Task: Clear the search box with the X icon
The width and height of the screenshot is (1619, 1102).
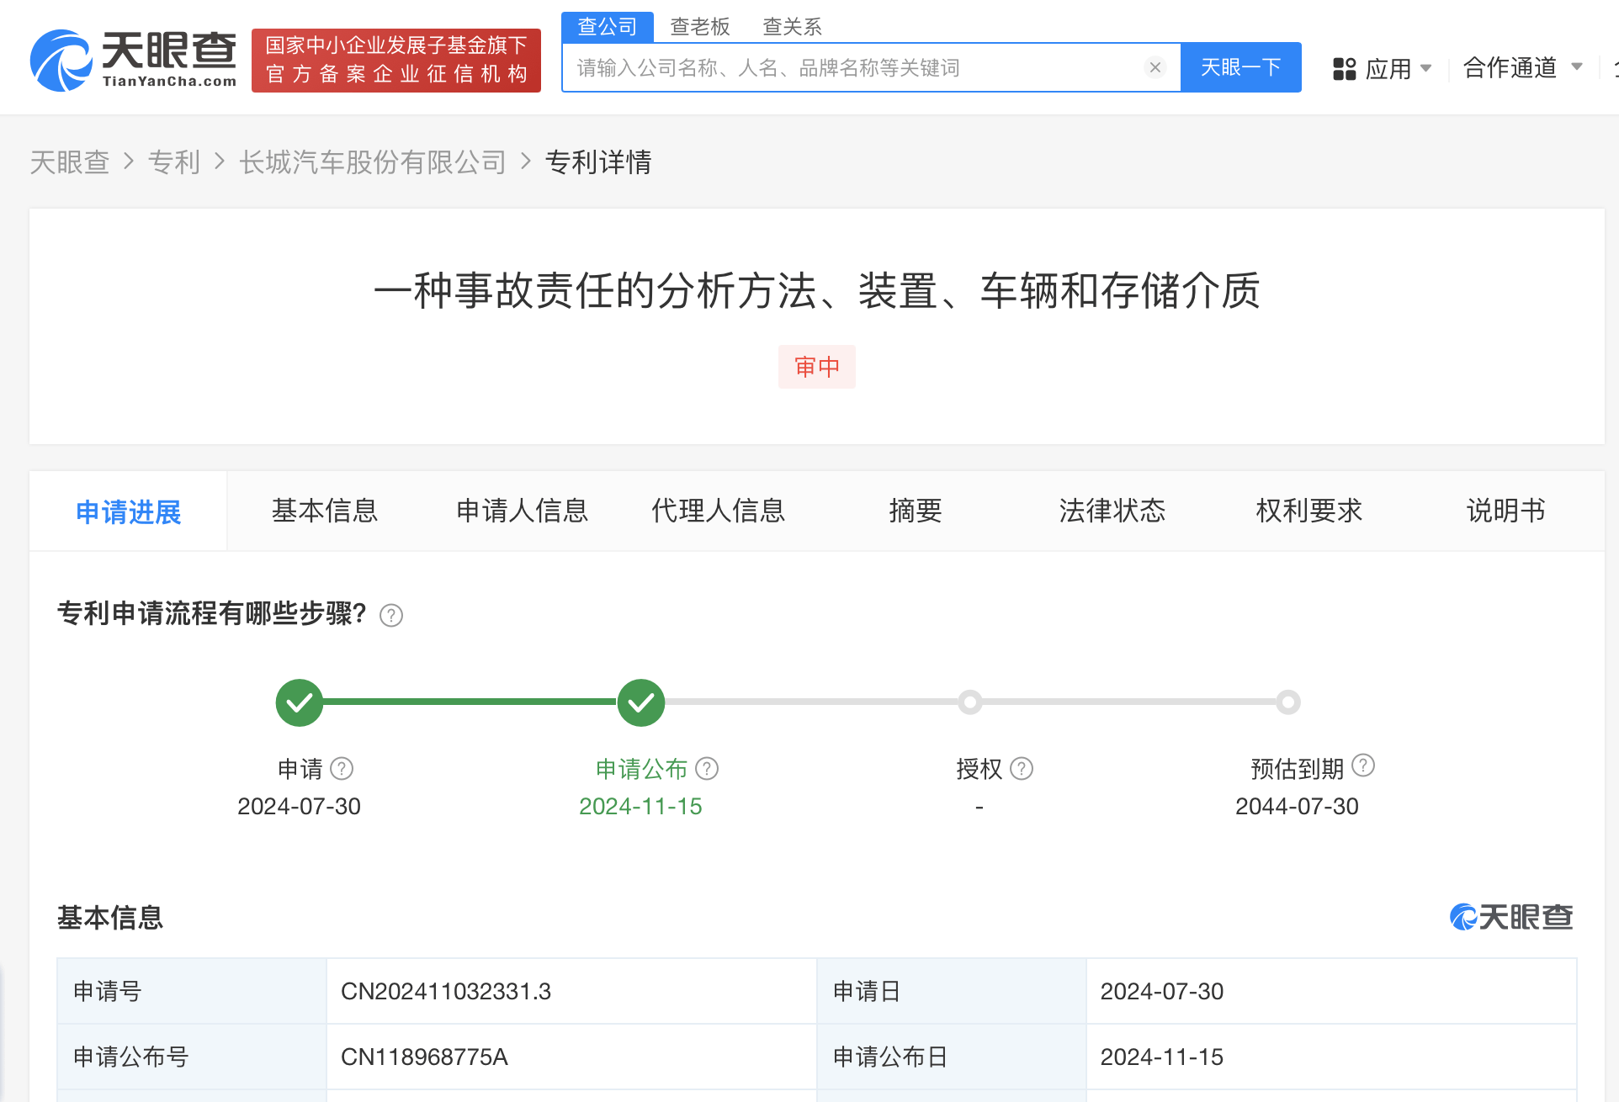Action: point(1155,67)
